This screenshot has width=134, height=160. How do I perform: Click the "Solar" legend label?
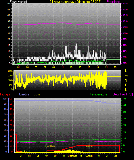37,94
